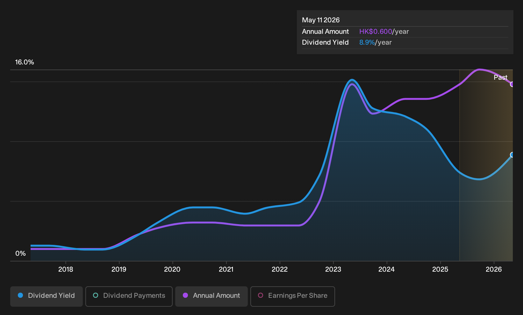This screenshot has height=315, width=523.
Task: Click the Dividend Yield label in tooltip
Action: pos(325,42)
